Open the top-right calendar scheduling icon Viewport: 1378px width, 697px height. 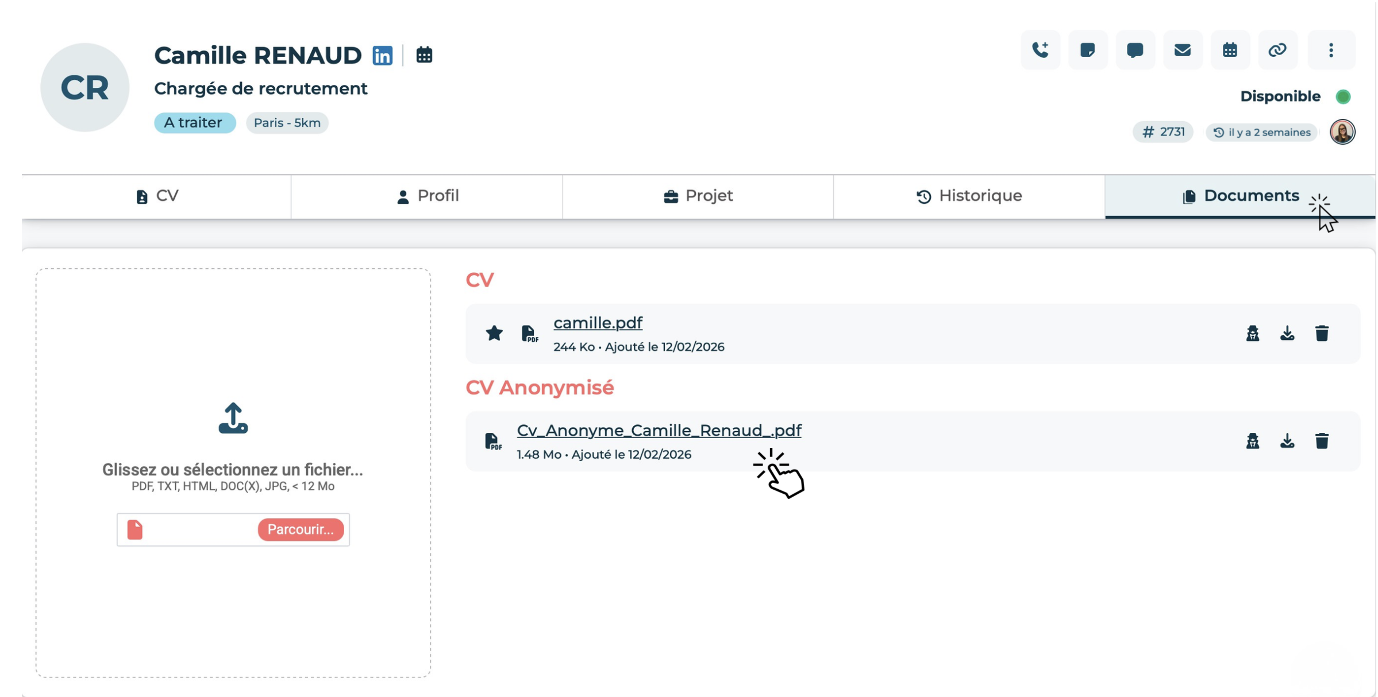pos(1230,50)
